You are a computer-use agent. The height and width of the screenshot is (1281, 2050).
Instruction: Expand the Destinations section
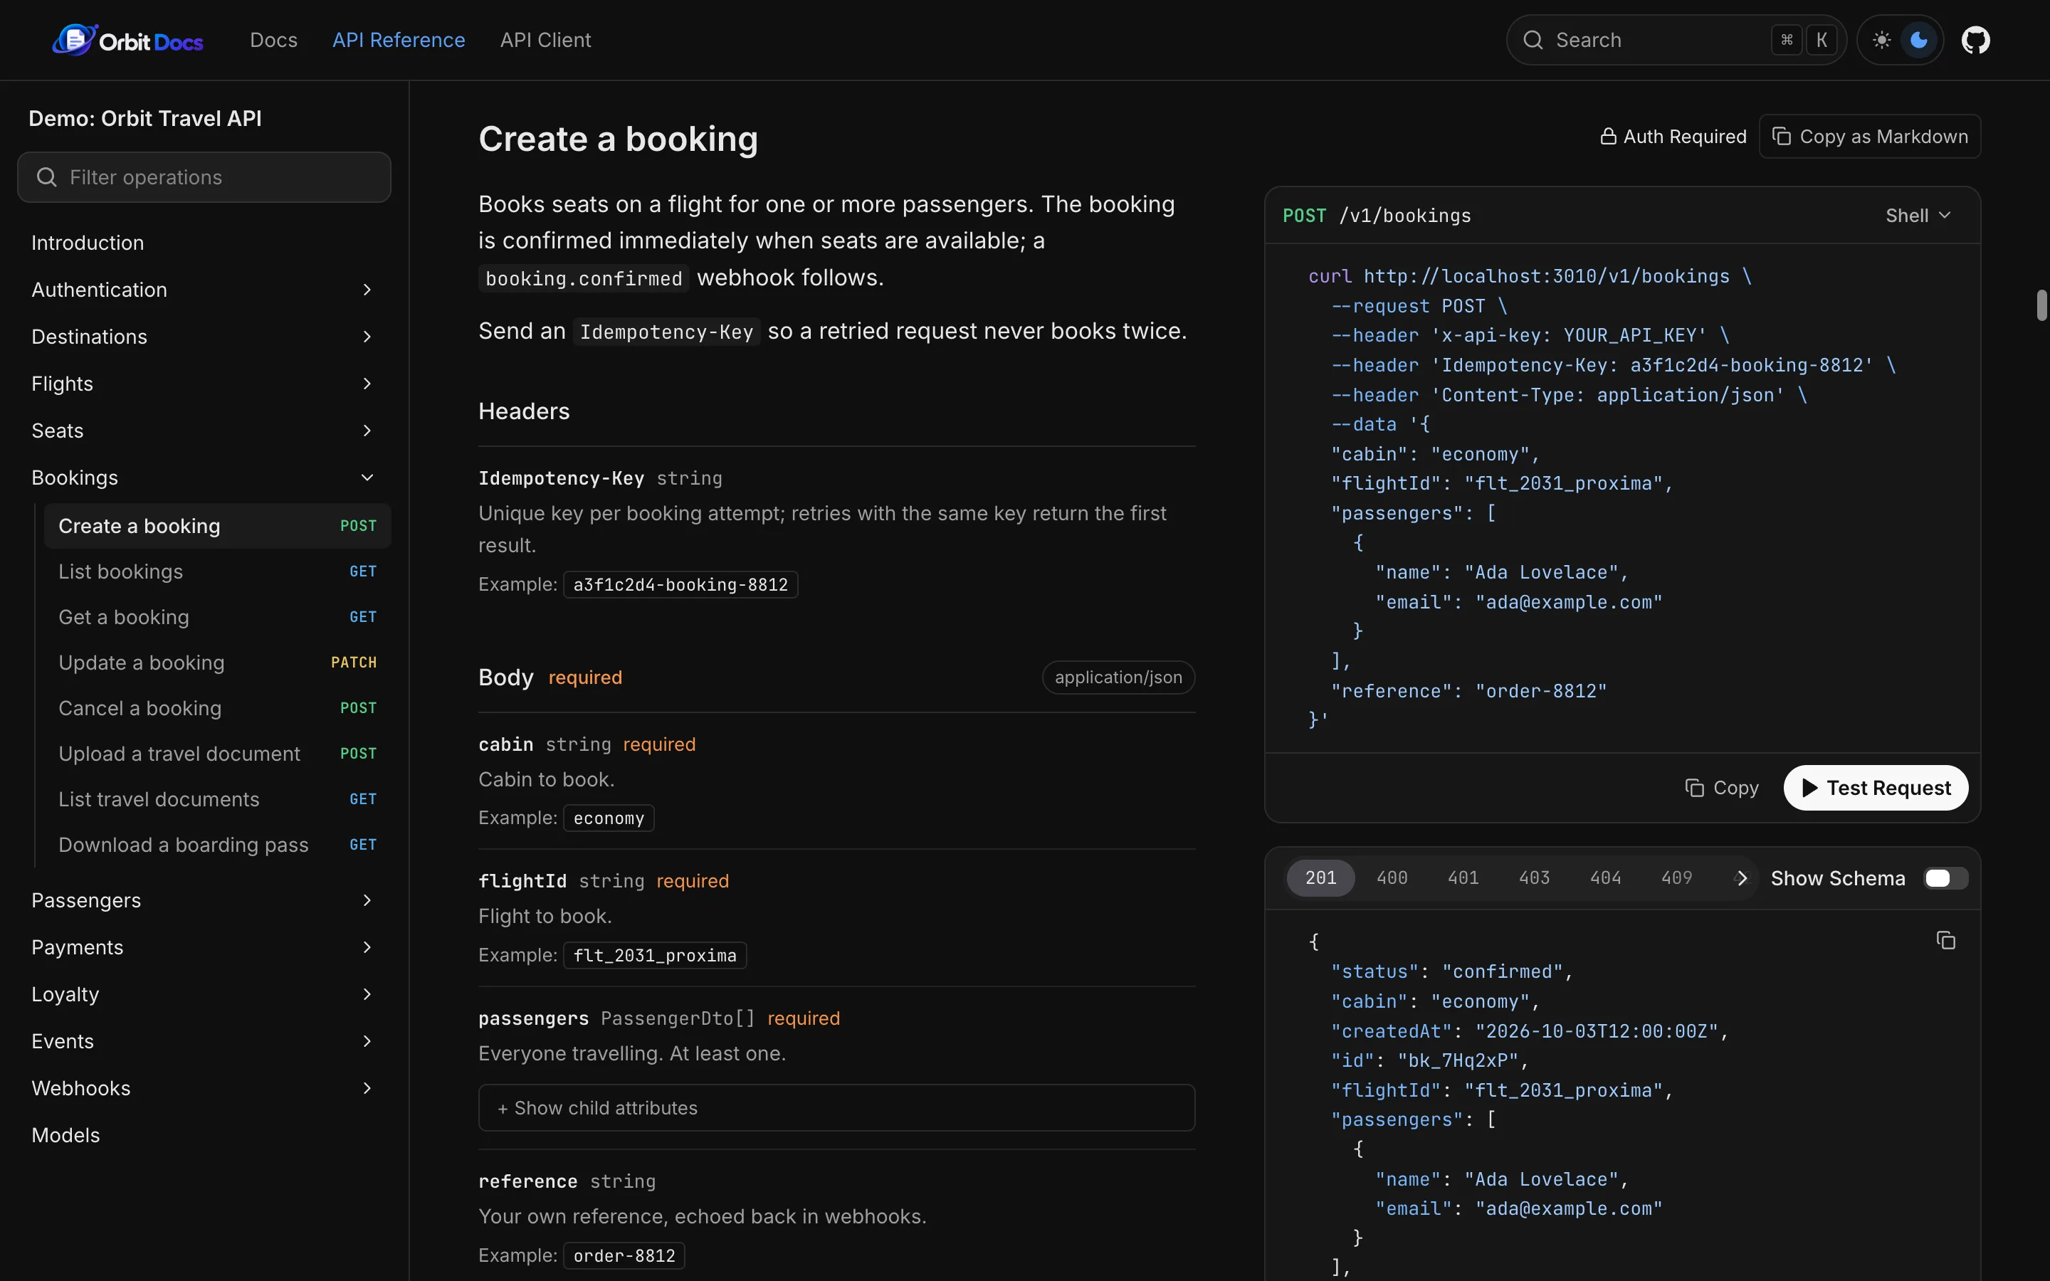[x=204, y=337]
